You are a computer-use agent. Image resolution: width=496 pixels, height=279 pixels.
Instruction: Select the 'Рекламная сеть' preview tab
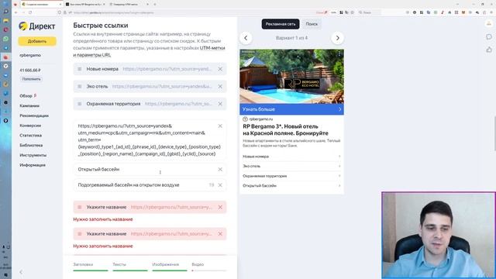[x=281, y=24]
